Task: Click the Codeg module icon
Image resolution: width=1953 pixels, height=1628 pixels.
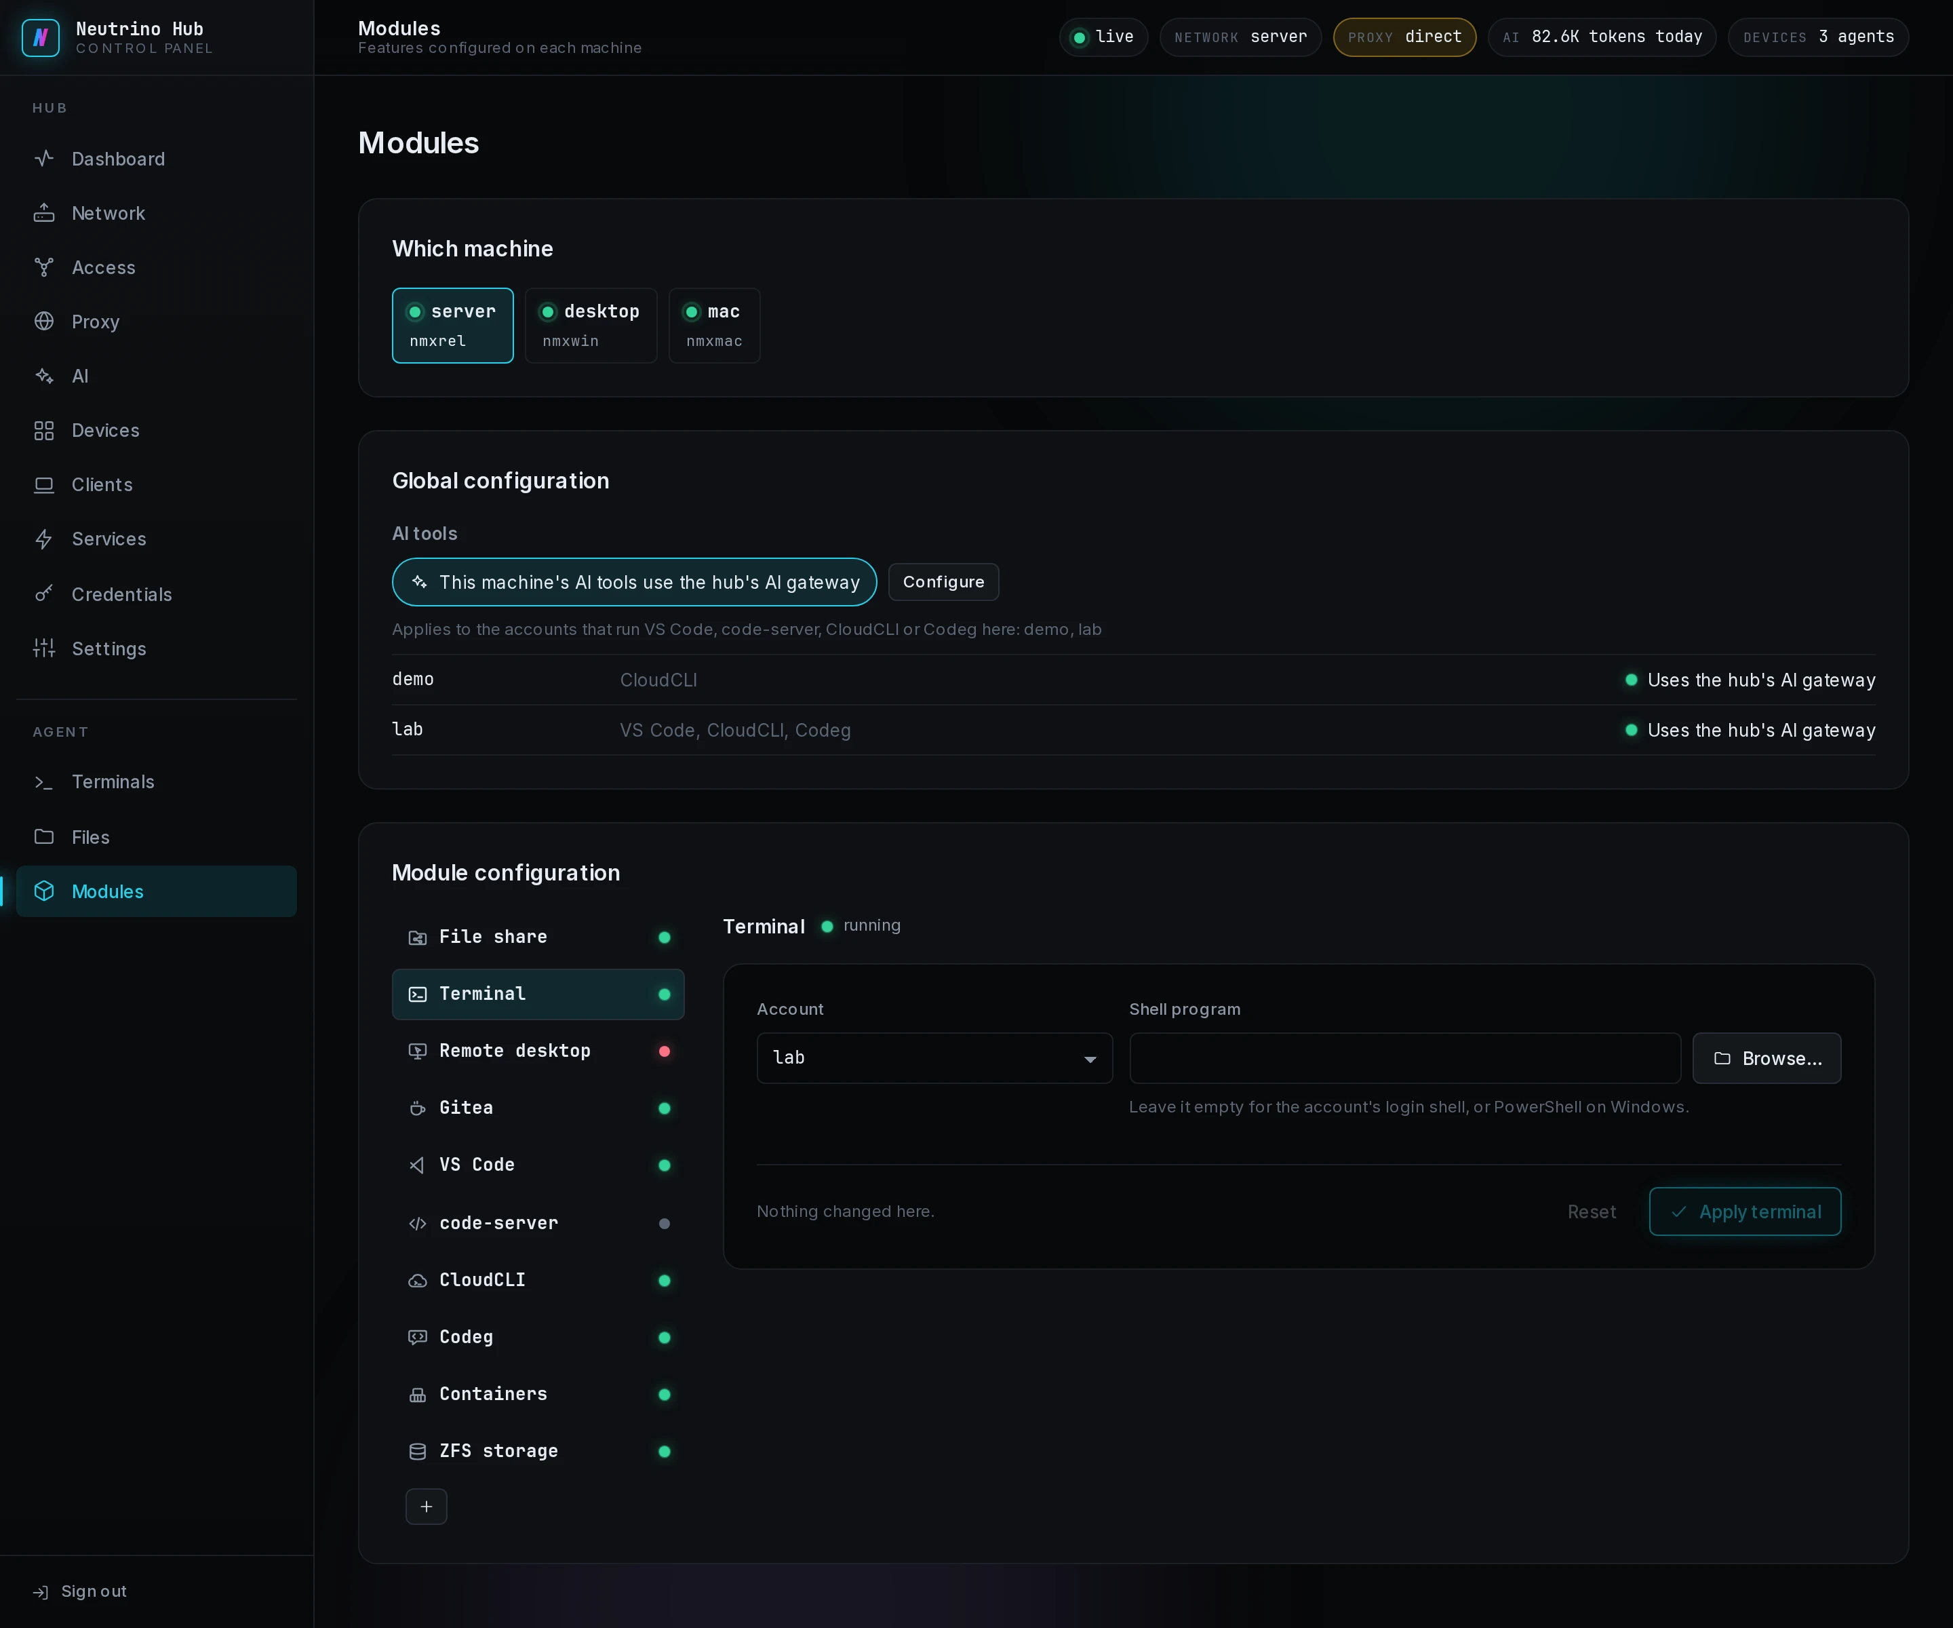Action: point(418,1337)
